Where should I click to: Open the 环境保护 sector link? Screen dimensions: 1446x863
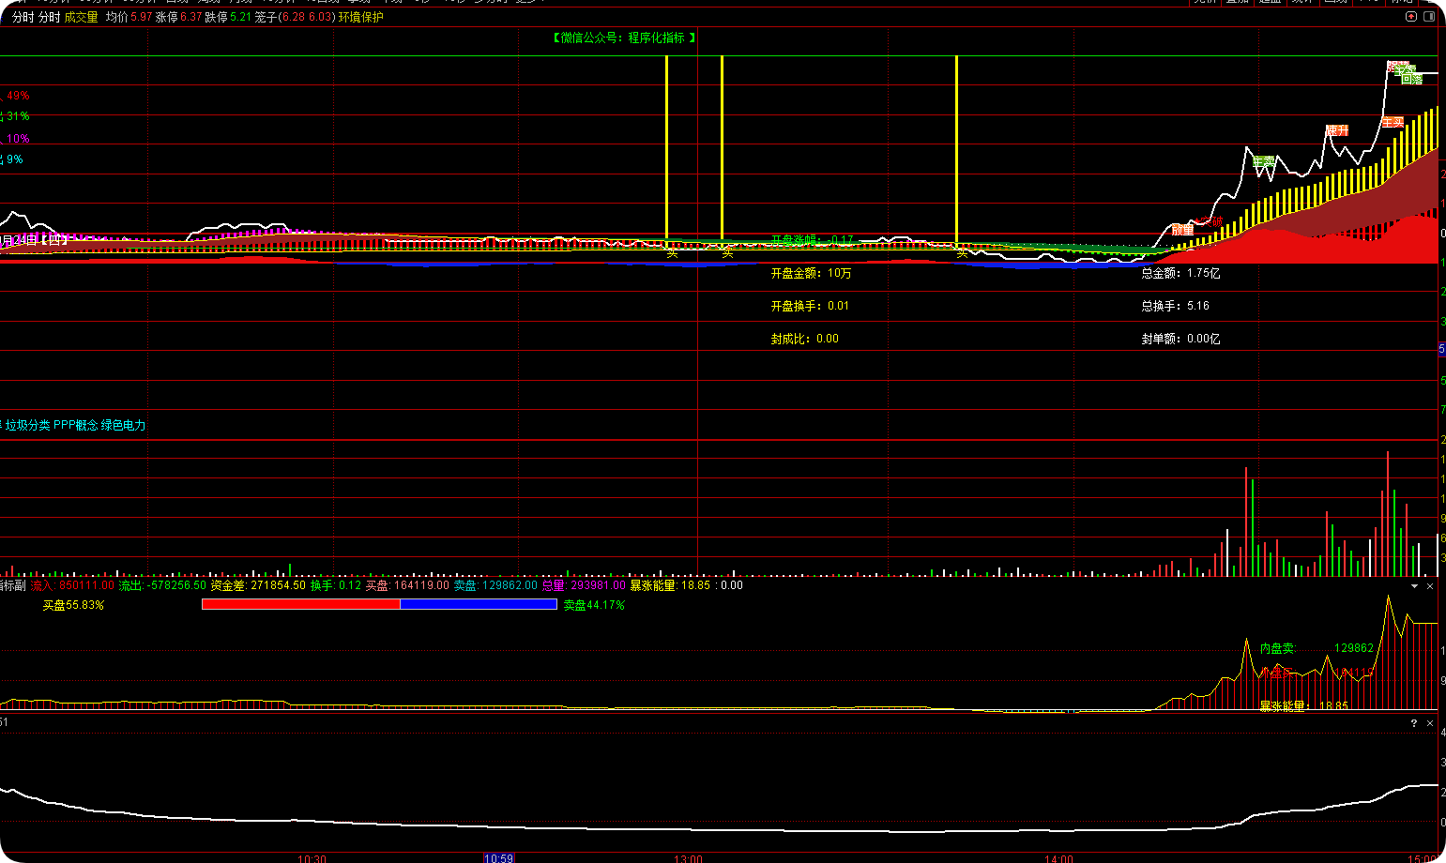click(361, 17)
